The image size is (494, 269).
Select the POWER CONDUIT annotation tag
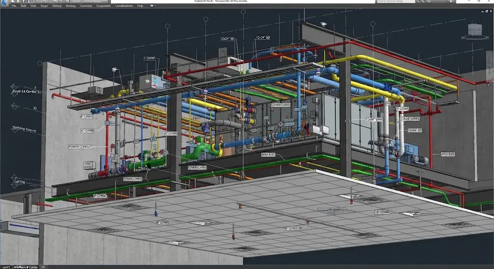pos(81,146)
